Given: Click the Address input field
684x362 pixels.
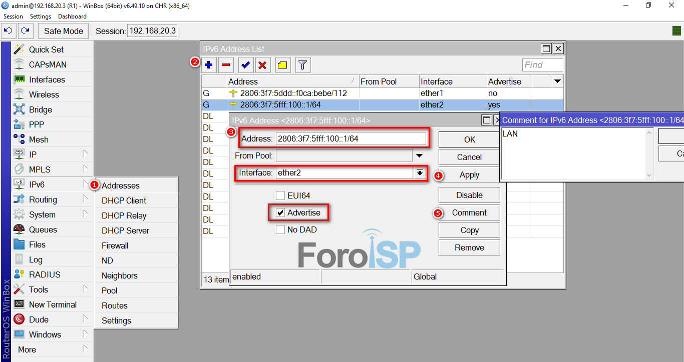Looking at the screenshot, I should point(351,138).
